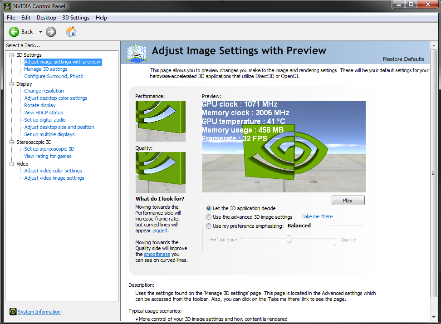Viewport: 441px width, 324px height.
Task: Open Set up stereoscopic 3D
Action: tap(49, 149)
